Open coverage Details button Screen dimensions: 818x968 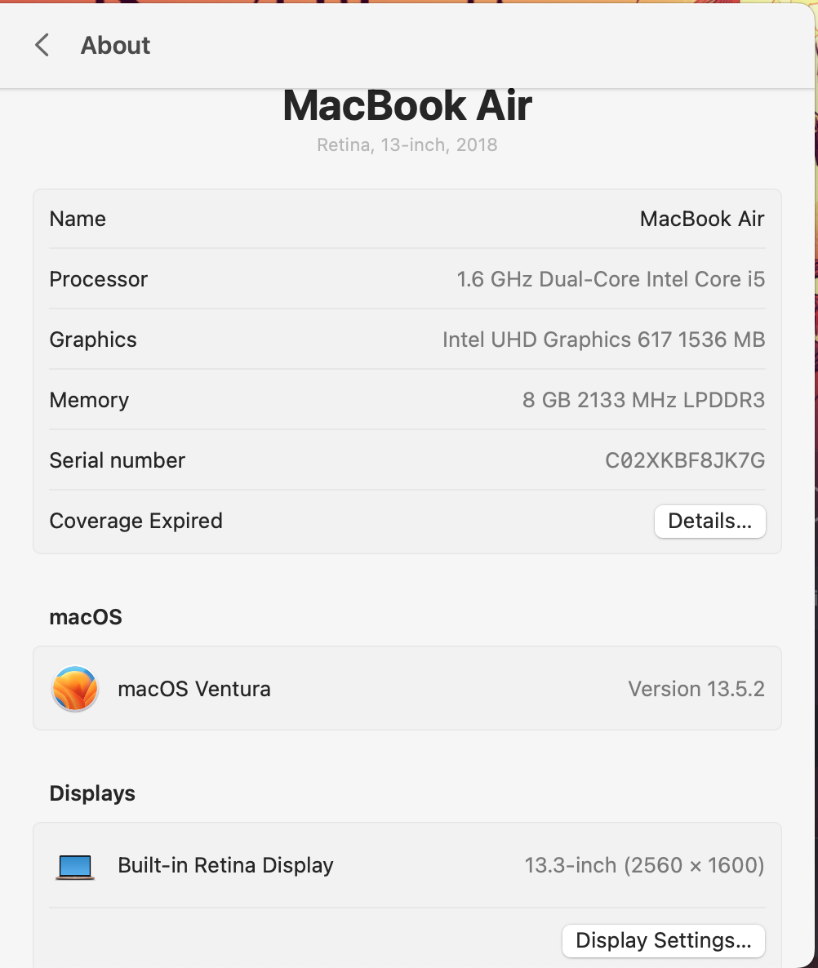click(710, 521)
